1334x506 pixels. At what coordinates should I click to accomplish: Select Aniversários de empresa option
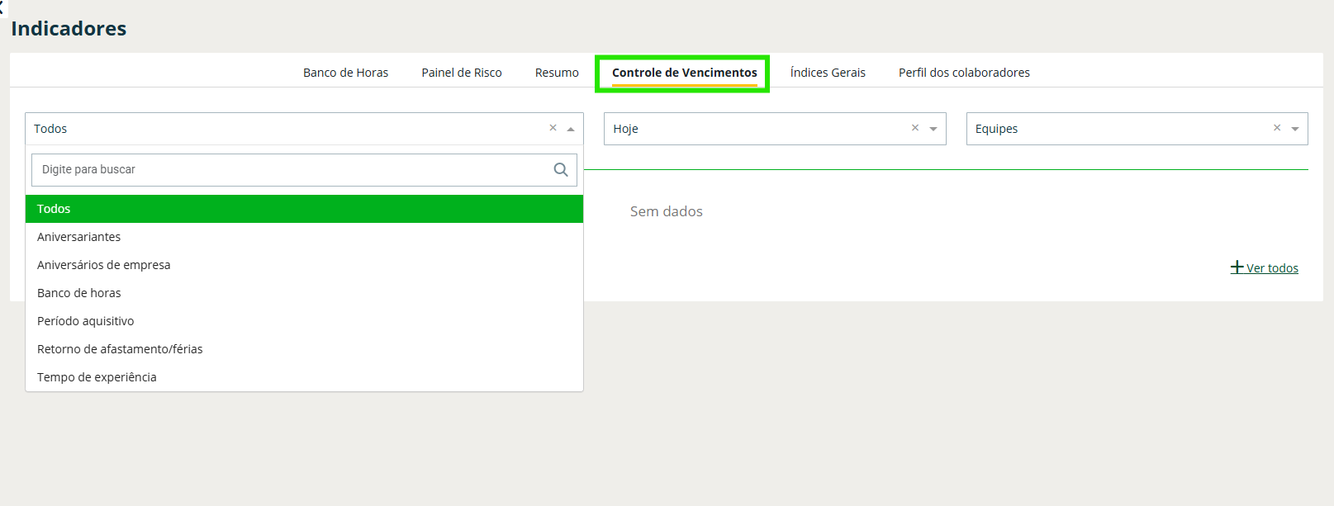pyautogui.click(x=104, y=265)
